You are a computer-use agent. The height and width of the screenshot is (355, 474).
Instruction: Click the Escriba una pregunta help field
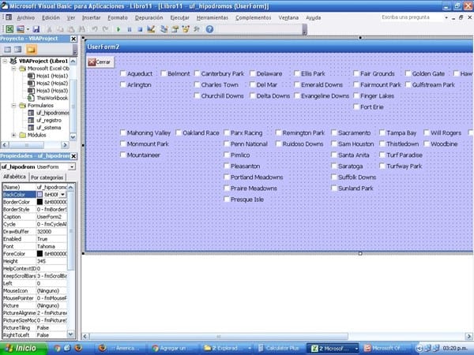point(412,17)
